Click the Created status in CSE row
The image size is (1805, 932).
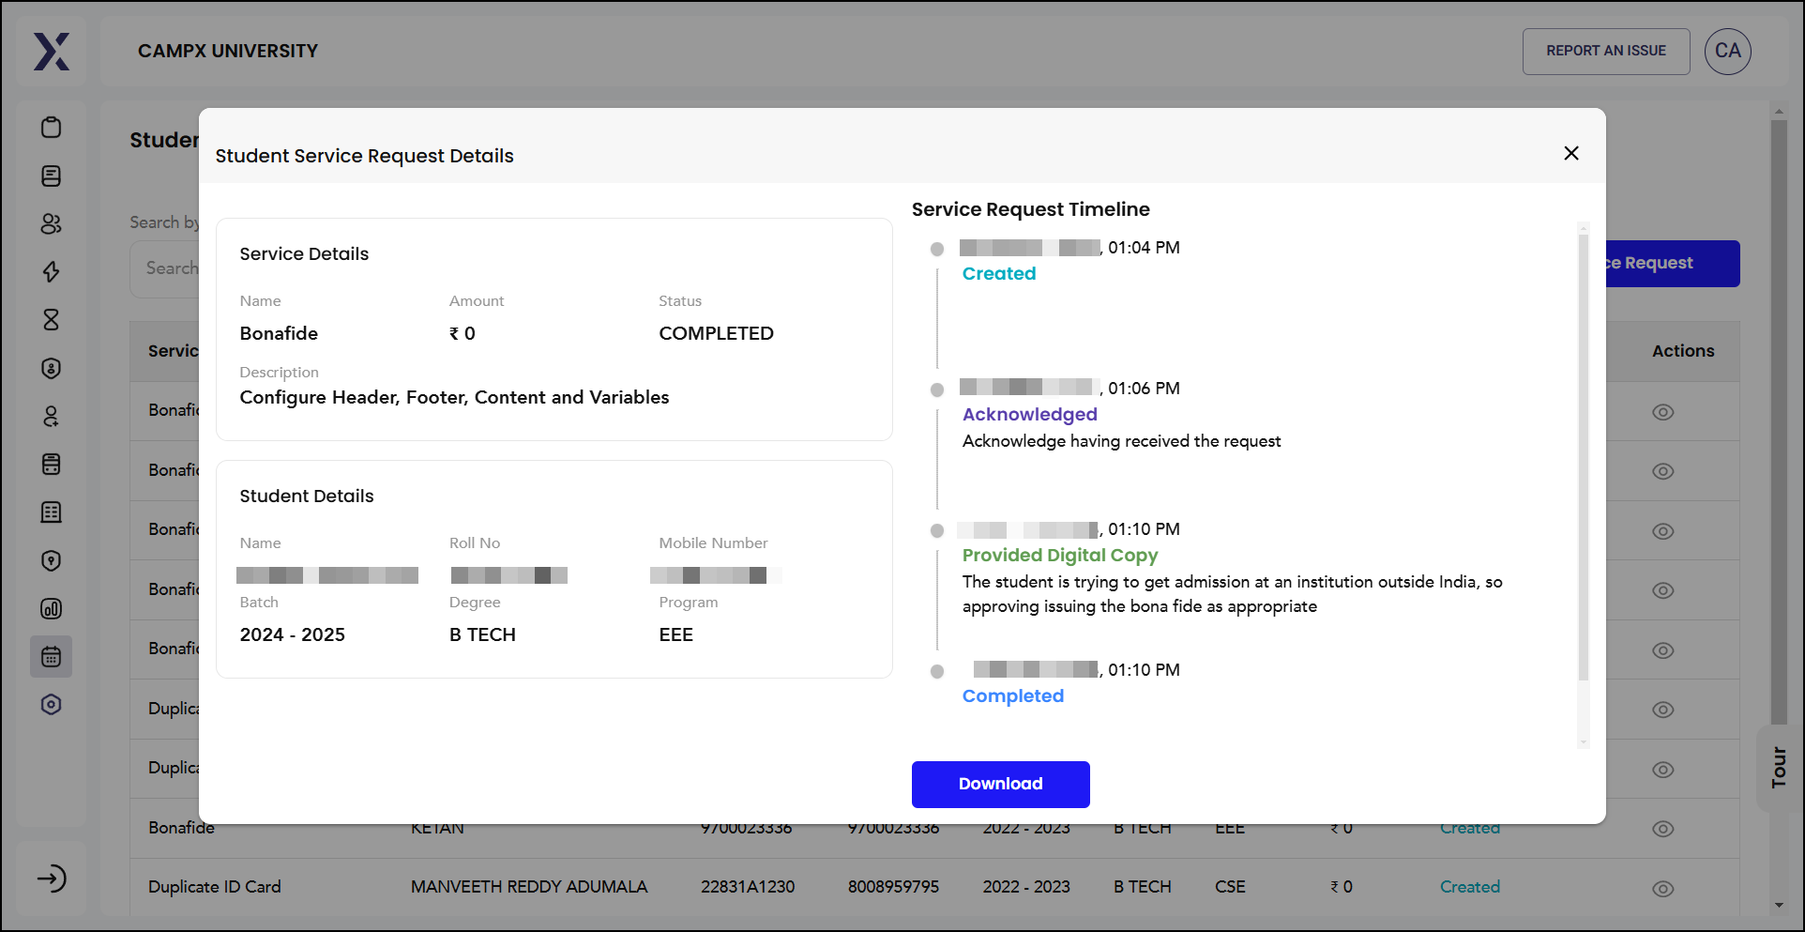1470,887
